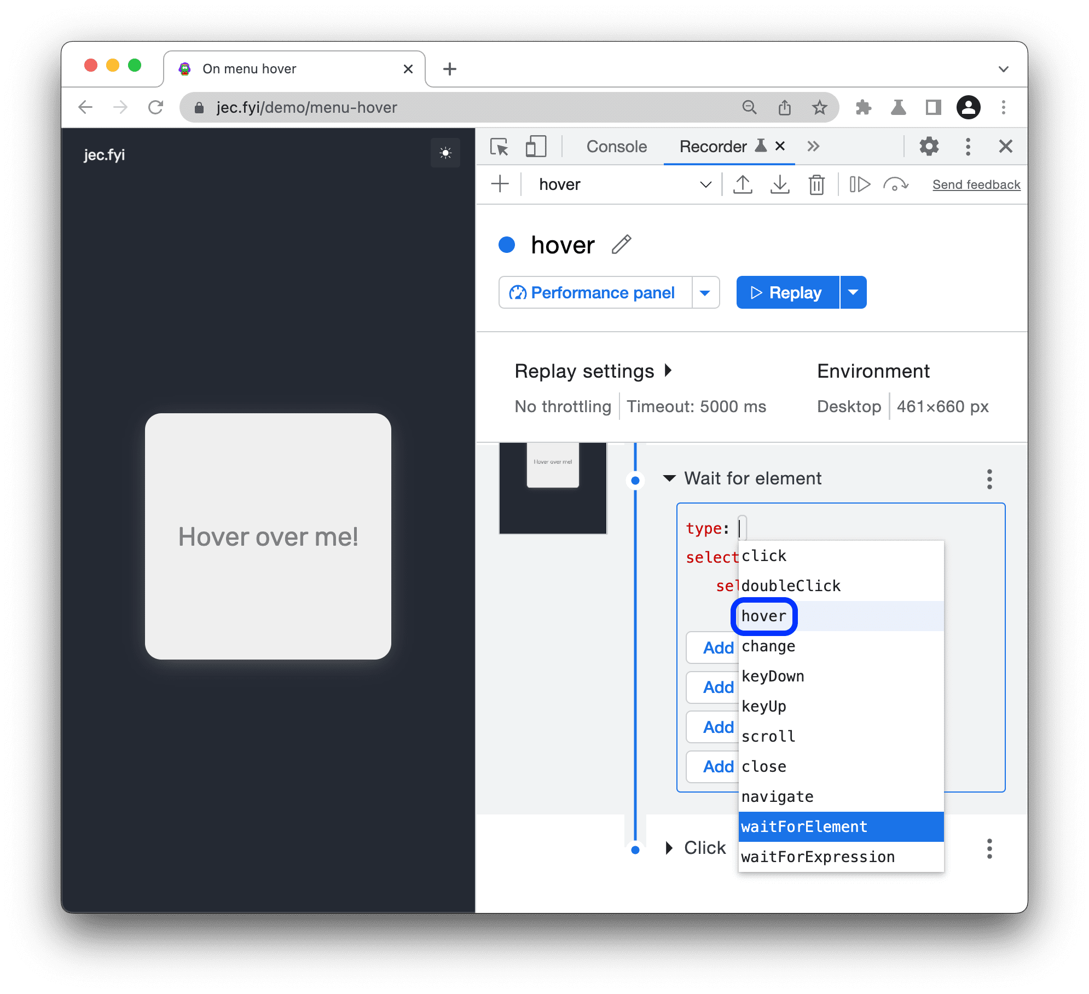Select hover from the type dropdown
The height and width of the screenshot is (994, 1089).
coord(763,616)
